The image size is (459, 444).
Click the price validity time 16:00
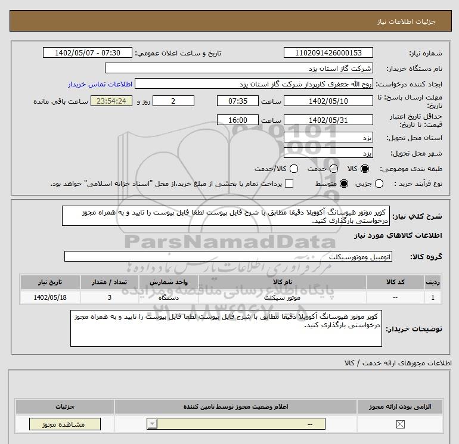coord(238,120)
